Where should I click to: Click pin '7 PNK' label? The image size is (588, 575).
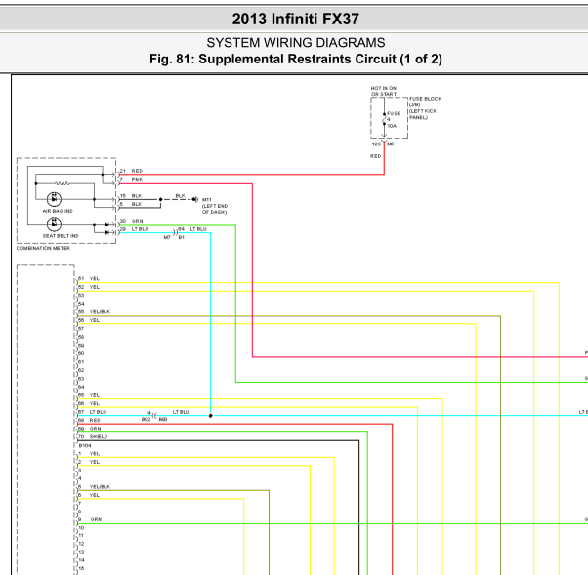(131, 180)
